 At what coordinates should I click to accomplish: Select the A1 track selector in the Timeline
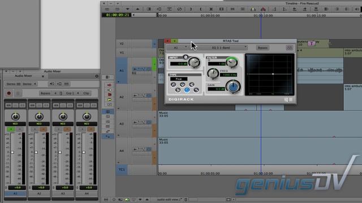122,70
